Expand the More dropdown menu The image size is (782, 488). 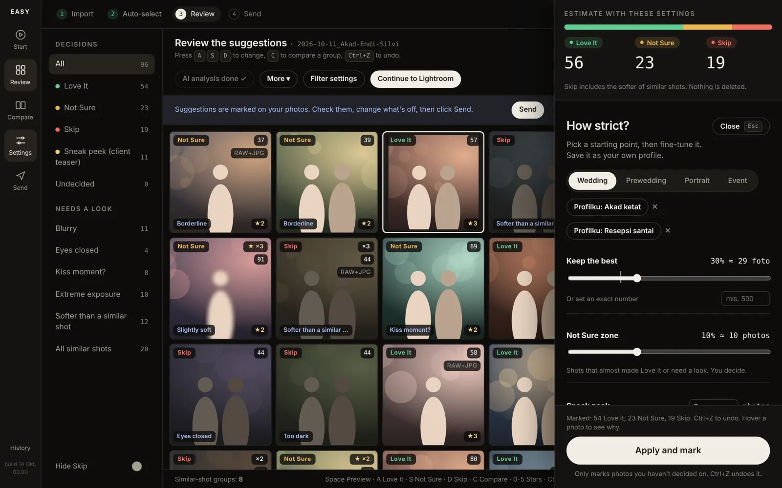pyautogui.click(x=278, y=79)
